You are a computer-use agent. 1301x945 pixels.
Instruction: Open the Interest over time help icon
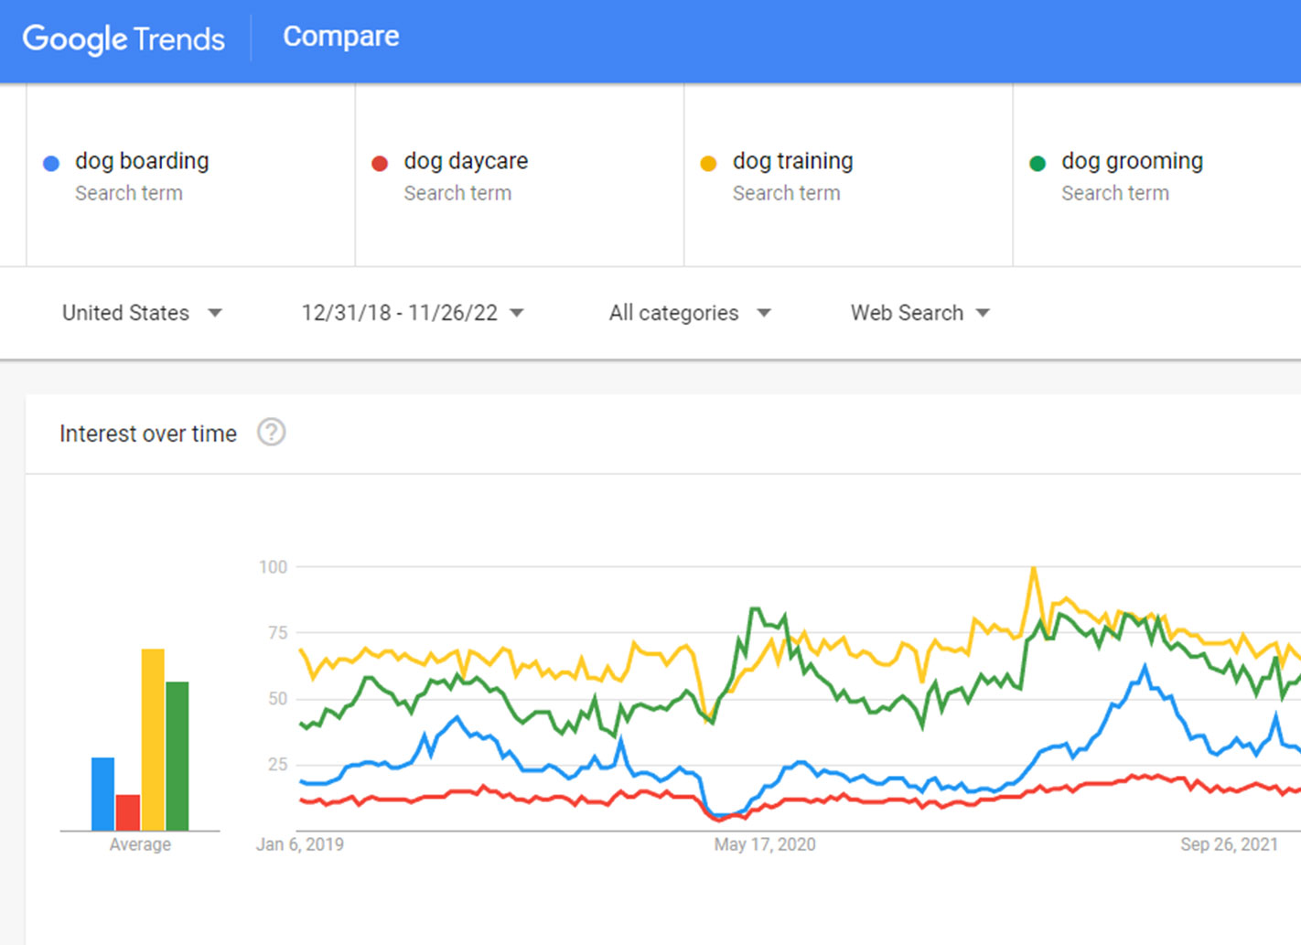point(271,432)
